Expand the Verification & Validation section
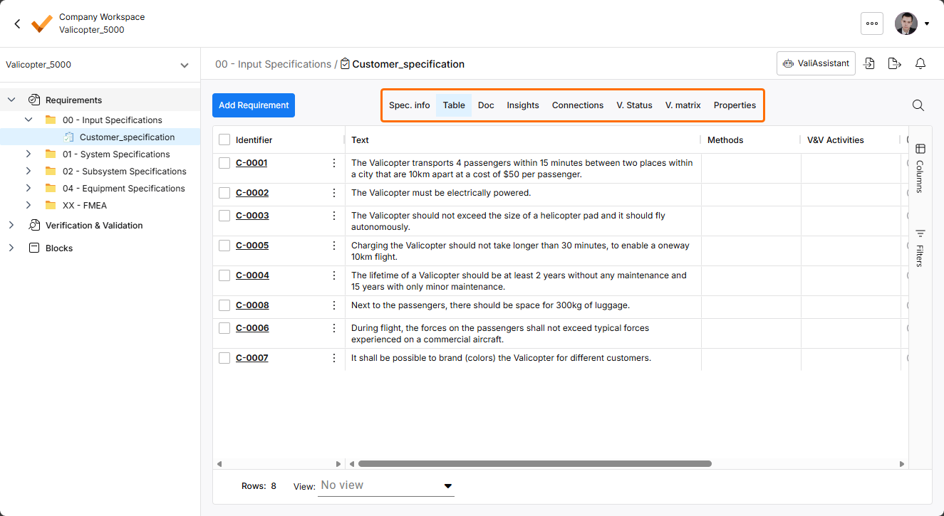The height and width of the screenshot is (516, 944). (x=11, y=226)
